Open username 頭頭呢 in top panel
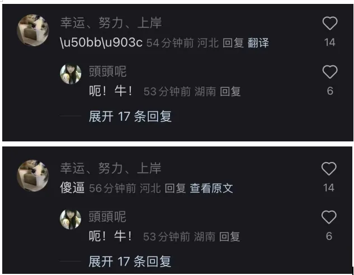The image size is (354, 275). pos(108,72)
